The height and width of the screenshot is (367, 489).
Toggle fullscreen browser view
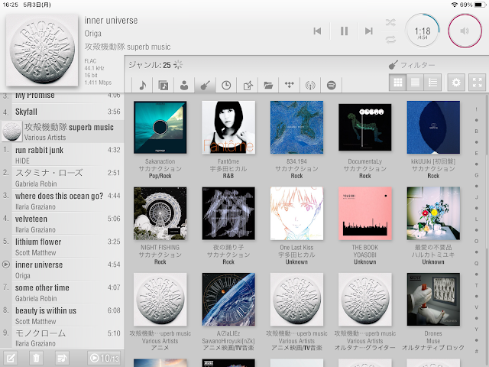(x=477, y=83)
